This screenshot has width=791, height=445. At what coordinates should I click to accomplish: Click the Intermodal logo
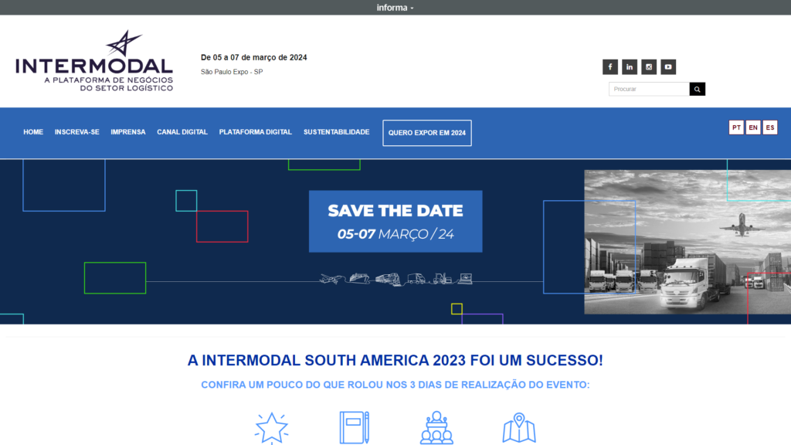click(94, 60)
